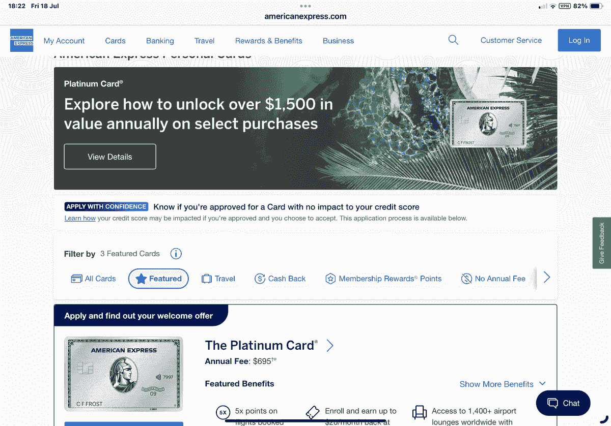Open the Rewards & Benefits menu
This screenshot has width=611, height=426.
pyautogui.click(x=269, y=41)
